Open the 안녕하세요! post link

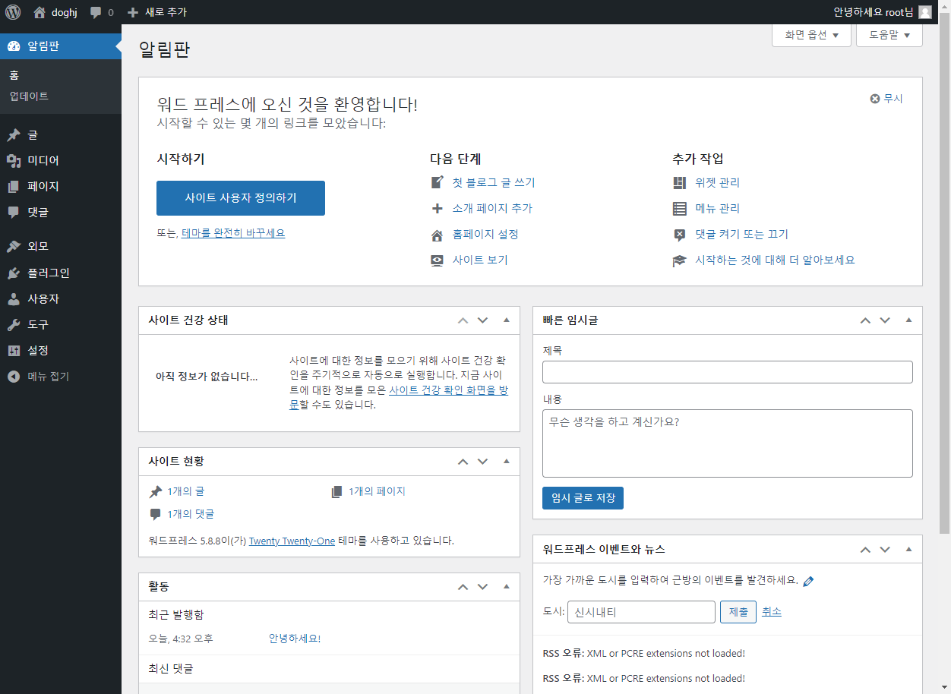[295, 639]
